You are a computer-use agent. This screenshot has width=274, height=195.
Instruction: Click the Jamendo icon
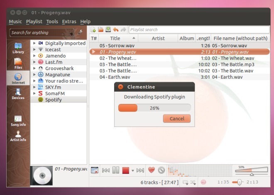[41, 56]
